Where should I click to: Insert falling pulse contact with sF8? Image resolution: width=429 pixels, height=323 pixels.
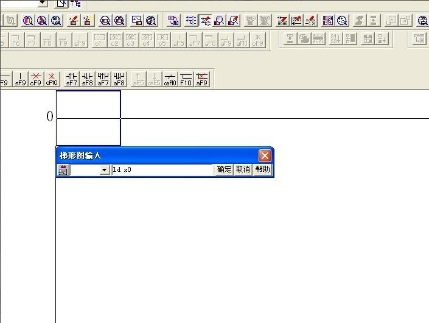point(88,80)
